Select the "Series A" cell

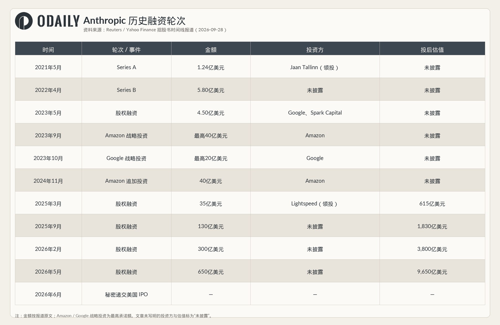(126, 66)
